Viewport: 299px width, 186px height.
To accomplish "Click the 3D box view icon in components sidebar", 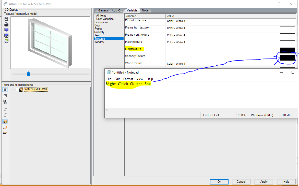I will click(x=5, y=122).
